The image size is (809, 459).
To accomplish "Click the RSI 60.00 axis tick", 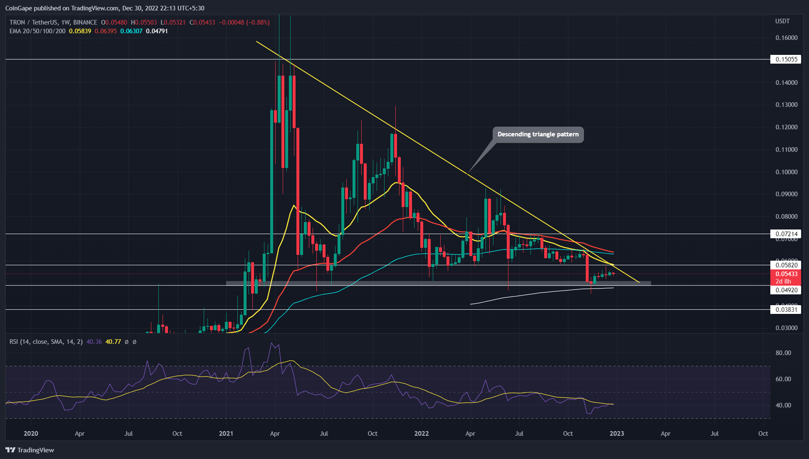I will [x=783, y=379].
